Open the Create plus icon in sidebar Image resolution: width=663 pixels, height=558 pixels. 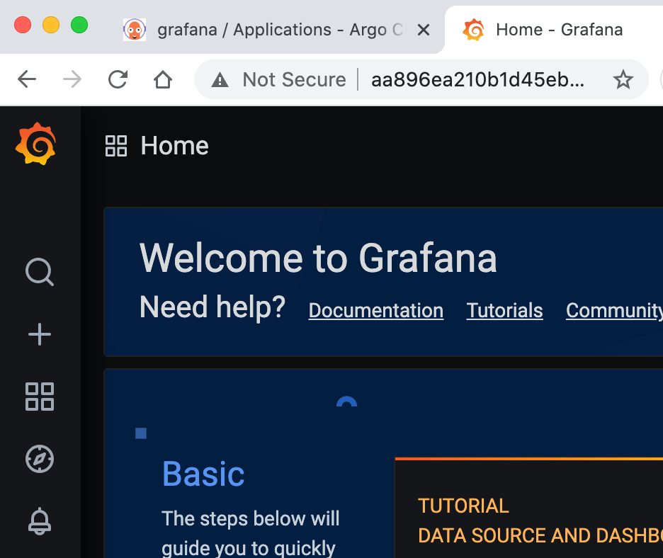pos(40,334)
